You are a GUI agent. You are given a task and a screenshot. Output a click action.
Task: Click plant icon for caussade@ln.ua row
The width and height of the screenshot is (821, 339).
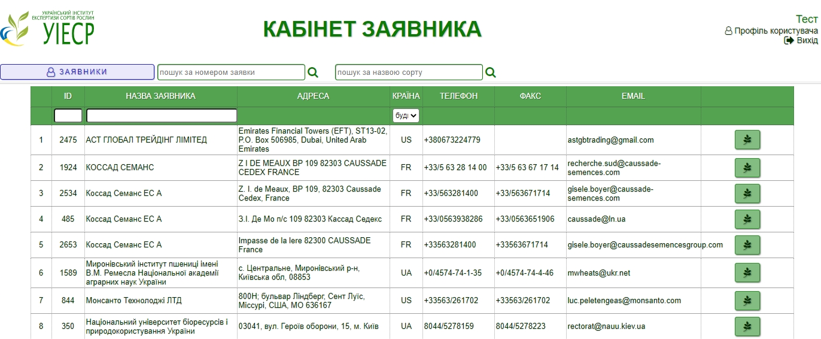pos(747,219)
